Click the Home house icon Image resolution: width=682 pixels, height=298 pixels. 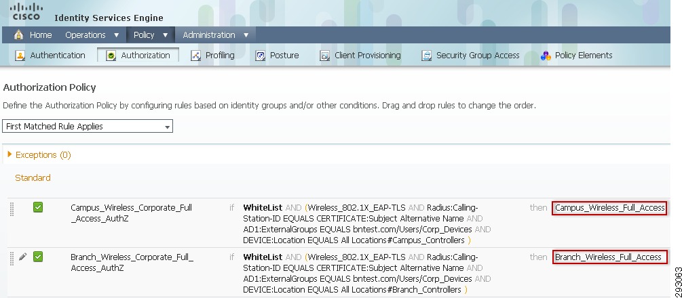18,35
